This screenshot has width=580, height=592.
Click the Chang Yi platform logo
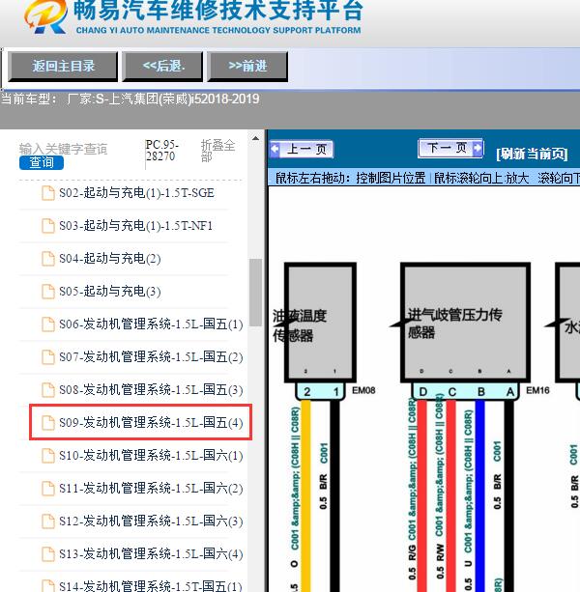(x=46, y=16)
